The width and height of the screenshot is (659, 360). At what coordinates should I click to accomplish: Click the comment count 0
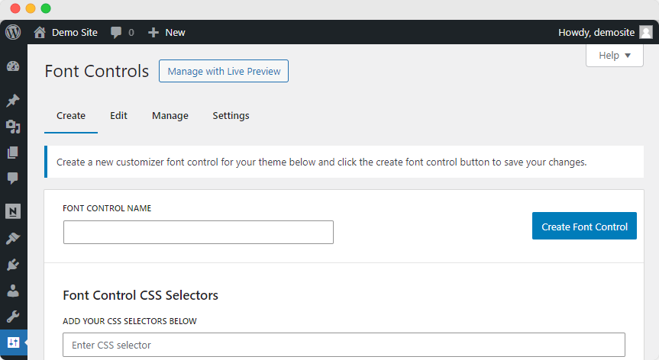pos(131,33)
